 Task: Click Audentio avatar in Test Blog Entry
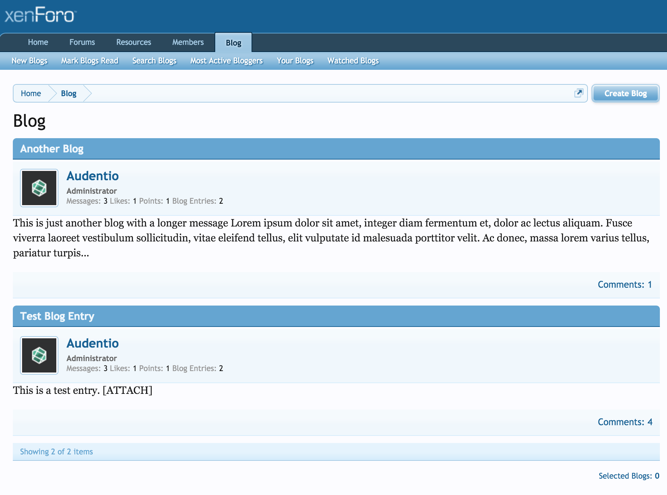point(39,355)
